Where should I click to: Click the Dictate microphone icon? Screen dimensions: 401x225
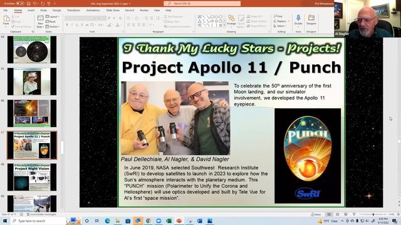298,18
